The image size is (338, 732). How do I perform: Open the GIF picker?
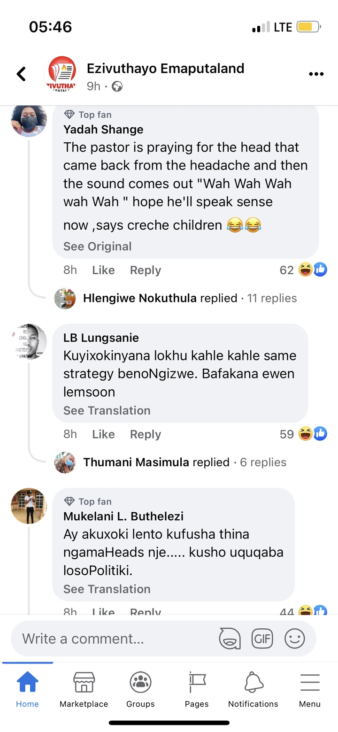262,639
